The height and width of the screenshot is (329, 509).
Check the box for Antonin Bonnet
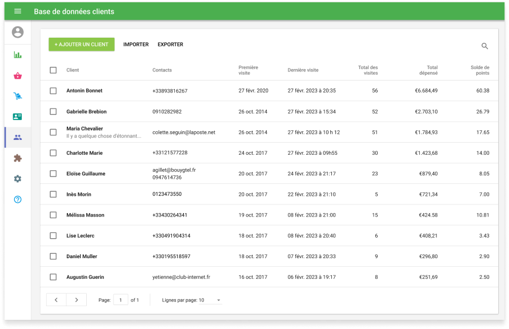pyautogui.click(x=53, y=91)
